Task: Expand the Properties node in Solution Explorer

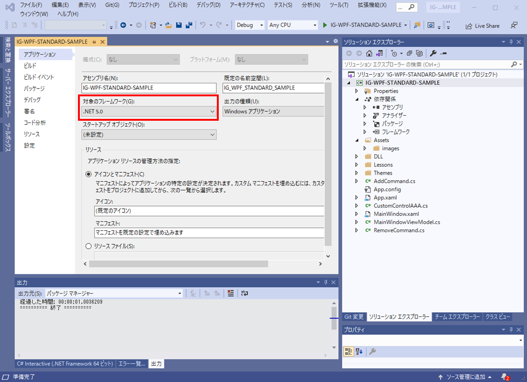Action: pyautogui.click(x=357, y=91)
